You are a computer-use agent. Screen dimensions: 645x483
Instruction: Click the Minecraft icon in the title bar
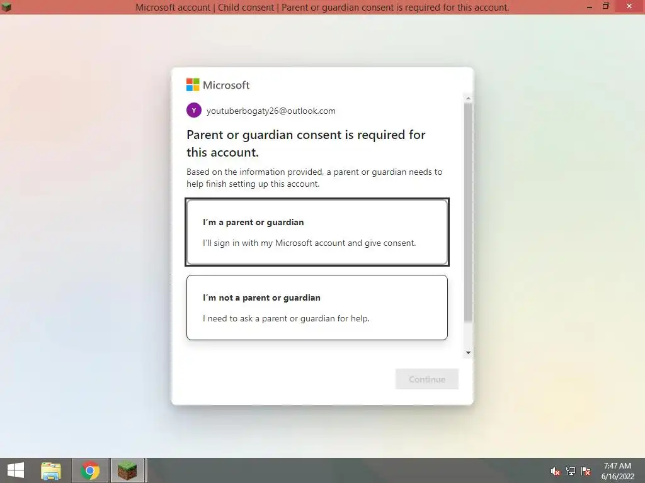pyautogui.click(x=6, y=6)
